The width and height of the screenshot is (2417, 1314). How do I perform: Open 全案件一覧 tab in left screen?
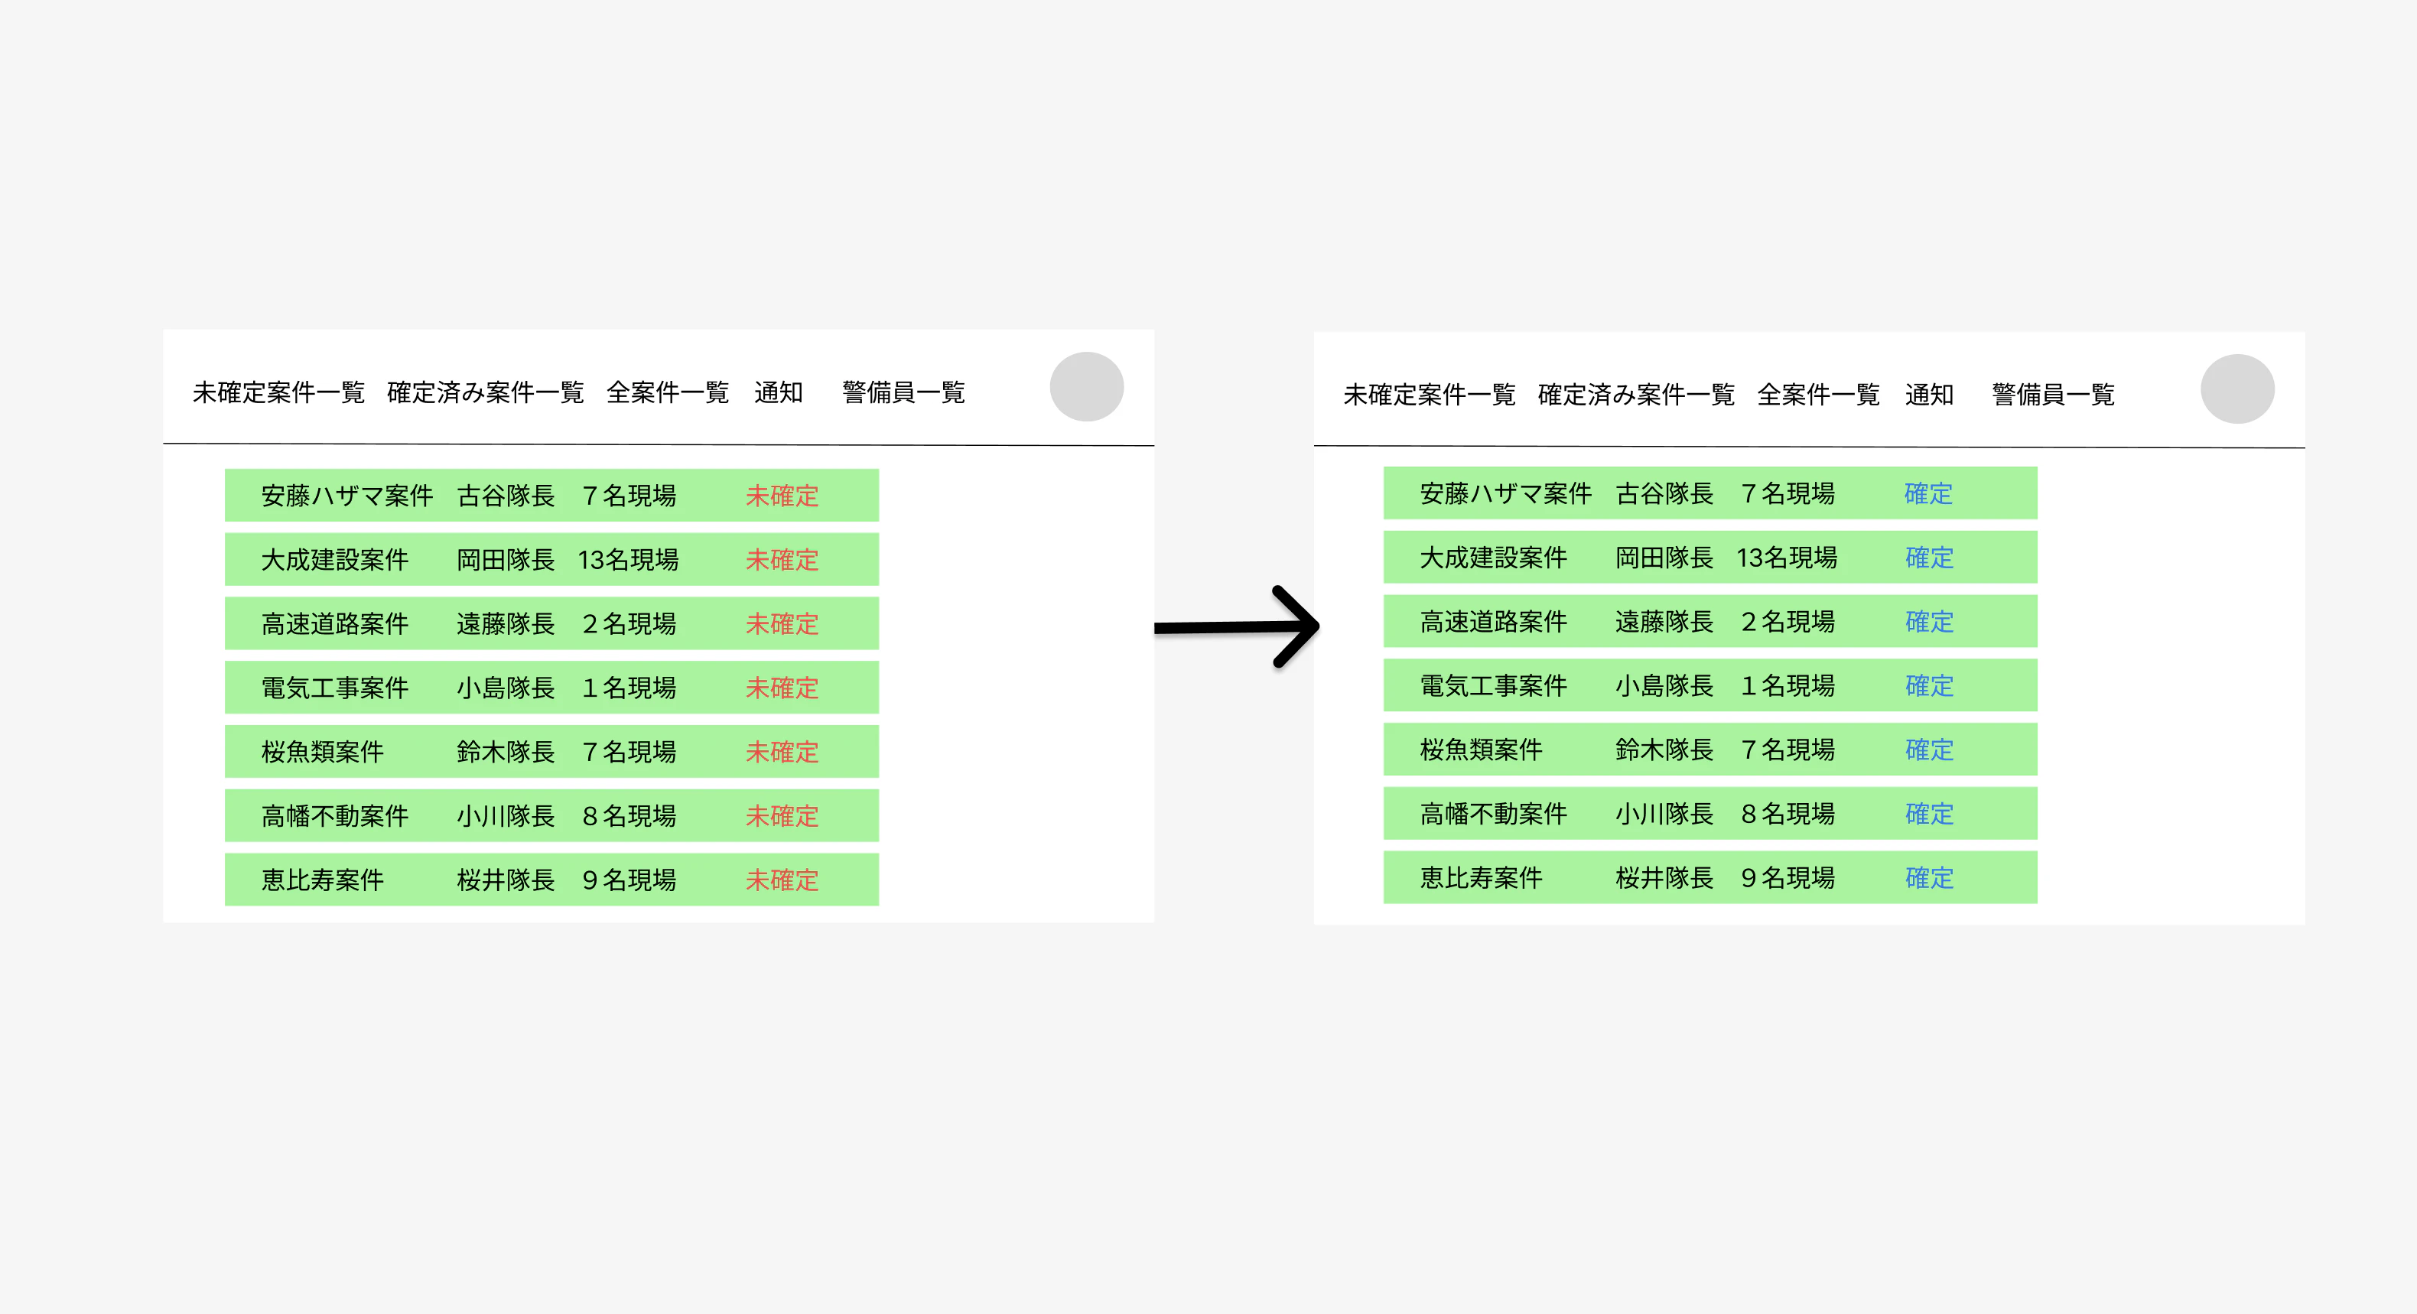(x=667, y=392)
